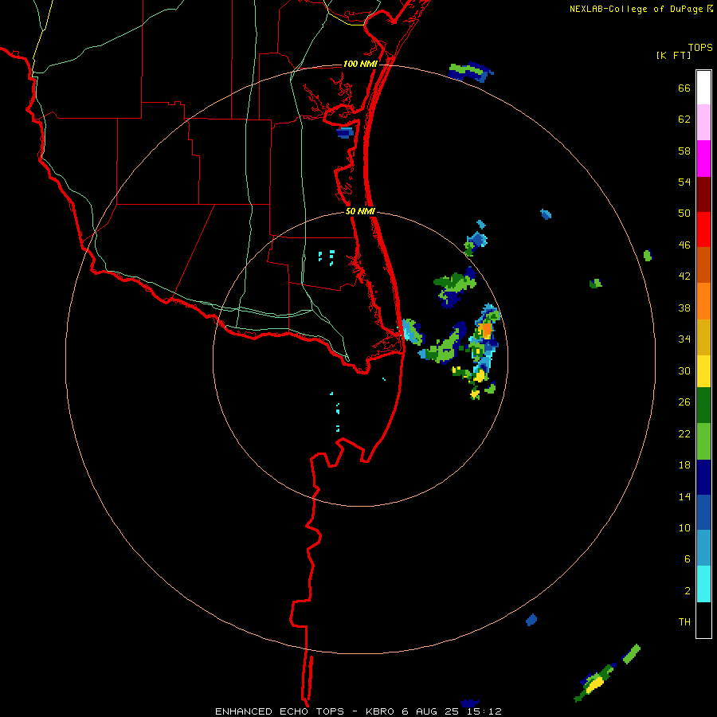Click the light orange legend swatch
The height and width of the screenshot is (717, 717).
pyautogui.click(x=703, y=301)
